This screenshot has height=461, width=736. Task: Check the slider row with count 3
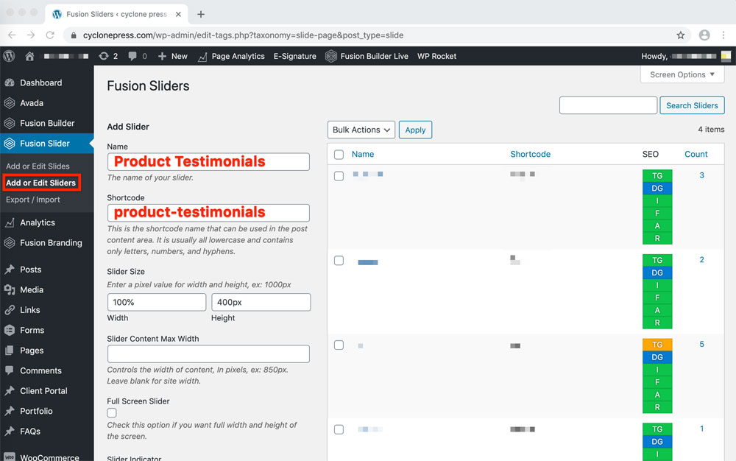(x=339, y=176)
